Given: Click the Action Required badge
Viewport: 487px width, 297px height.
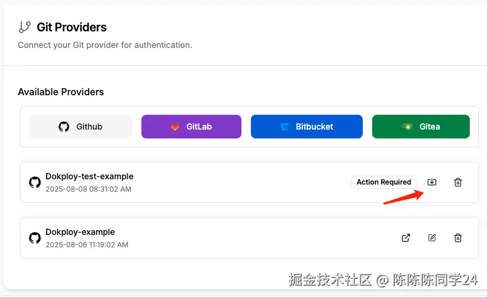Looking at the screenshot, I should (x=383, y=182).
